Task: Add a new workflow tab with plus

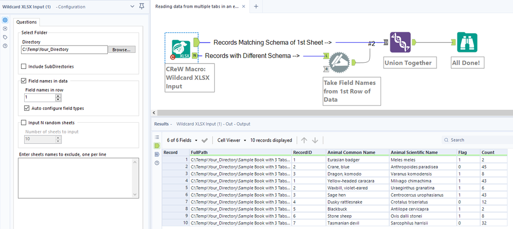Action: [256, 7]
